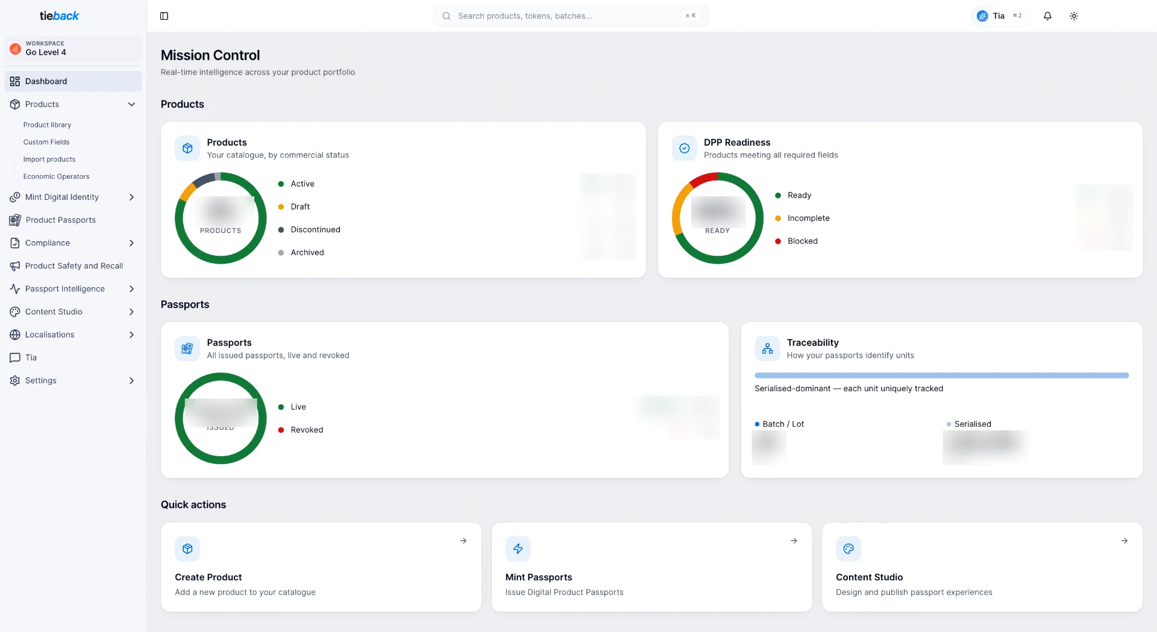
Task: Click the DPP Readiness check icon
Action: pos(685,148)
